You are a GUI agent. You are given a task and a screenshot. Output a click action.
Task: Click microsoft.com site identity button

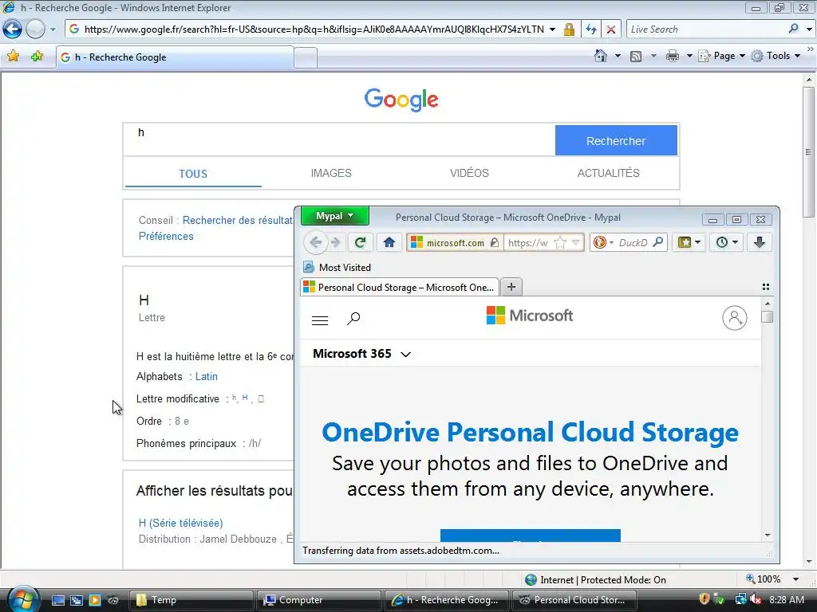tap(454, 242)
